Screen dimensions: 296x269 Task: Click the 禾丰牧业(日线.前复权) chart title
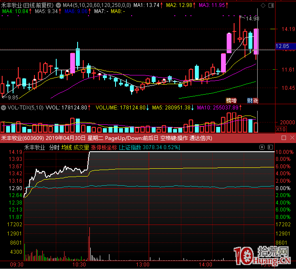tap(27, 5)
